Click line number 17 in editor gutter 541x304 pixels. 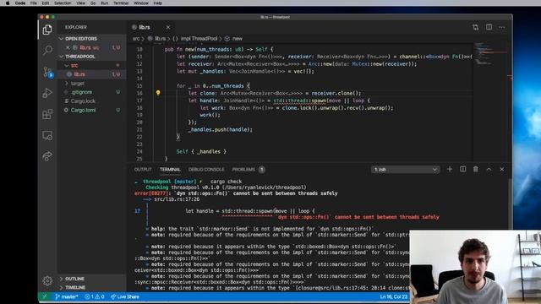[139, 100]
